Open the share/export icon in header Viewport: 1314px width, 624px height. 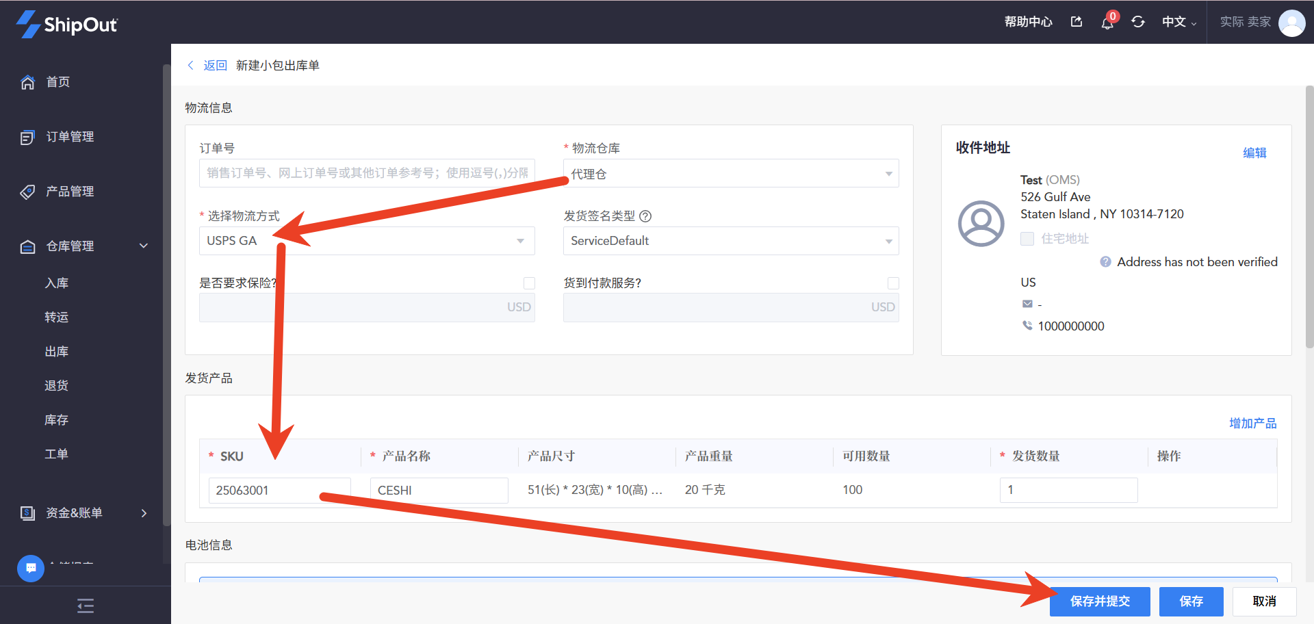click(x=1077, y=22)
